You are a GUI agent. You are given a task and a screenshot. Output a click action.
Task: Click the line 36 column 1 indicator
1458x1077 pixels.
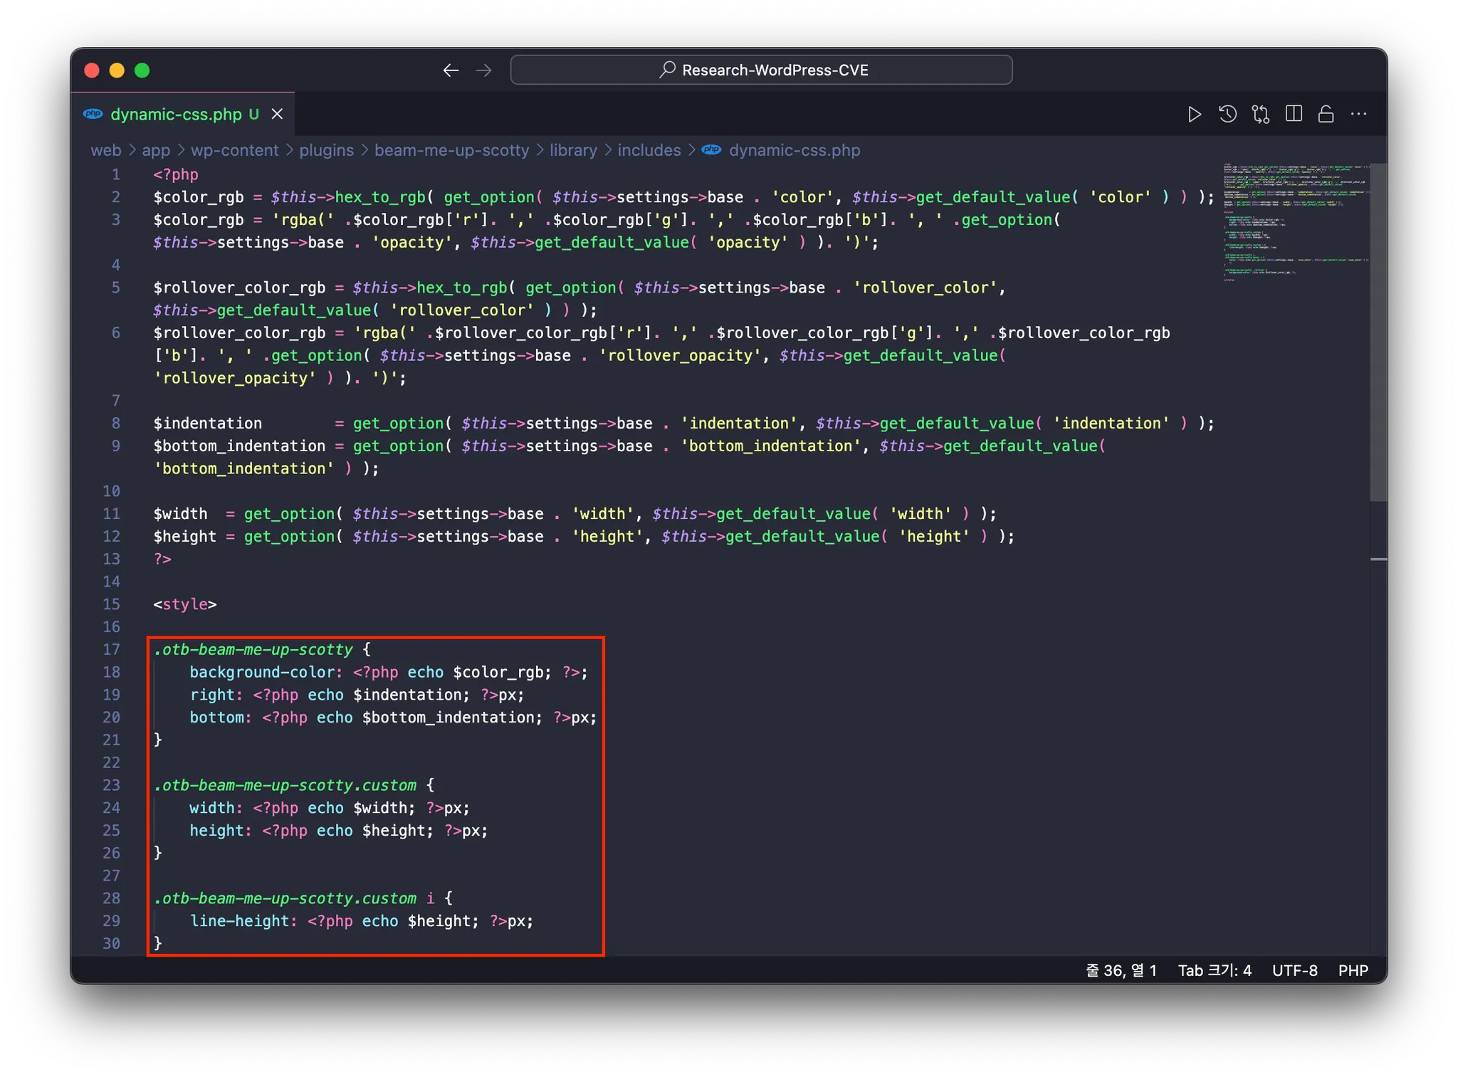click(x=1121, y=970)
